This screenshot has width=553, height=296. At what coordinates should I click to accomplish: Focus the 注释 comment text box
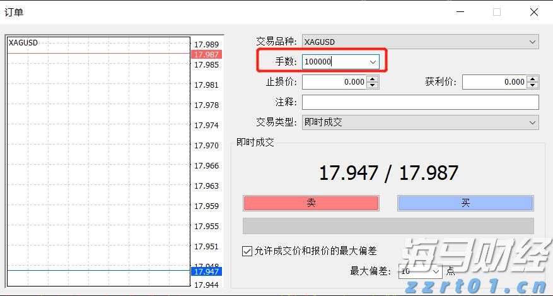[420, 102]
